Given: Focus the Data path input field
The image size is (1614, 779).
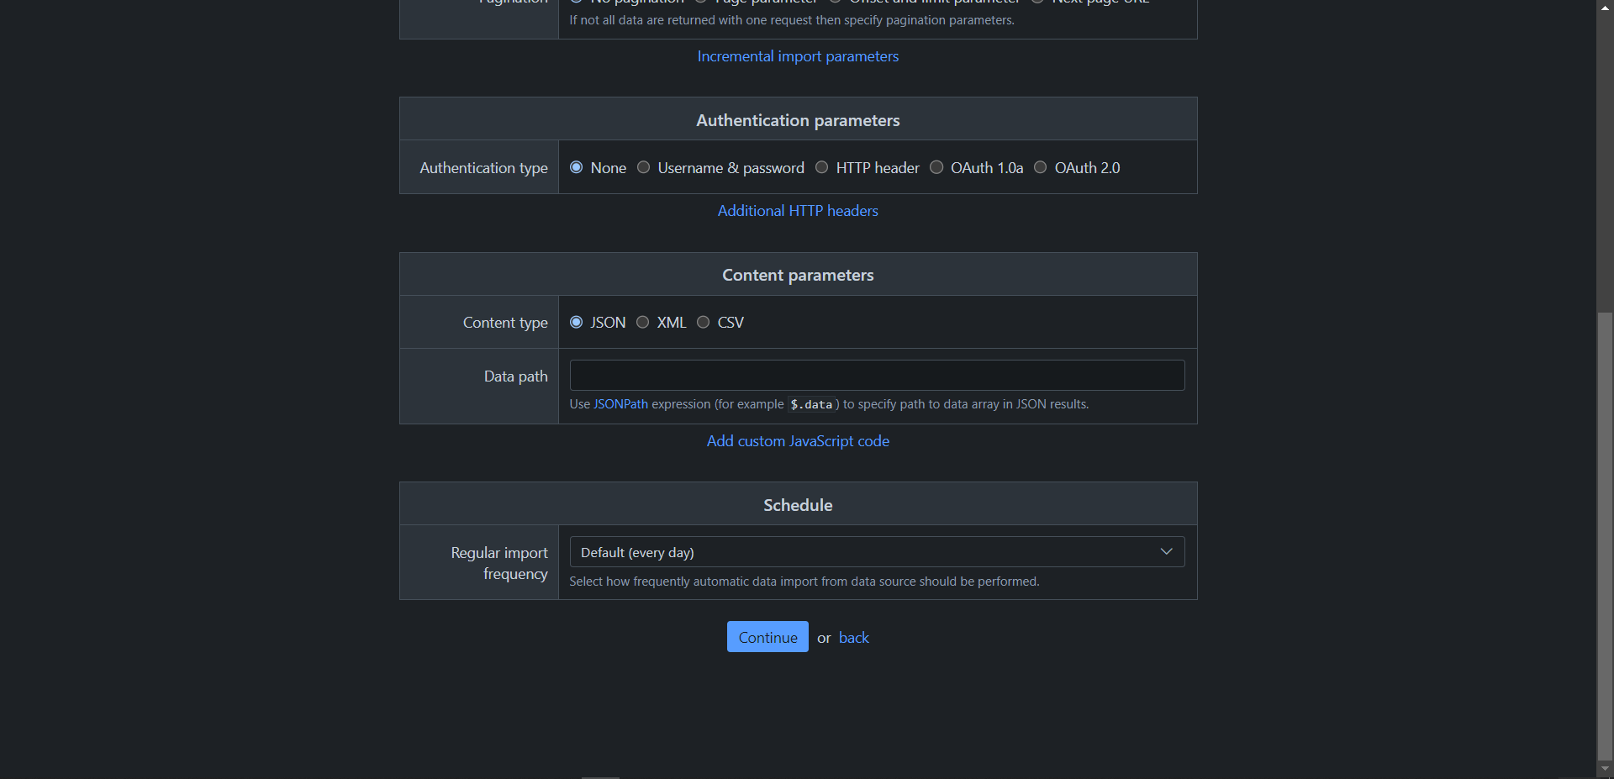Looking at the screenshot, I should coord(877,375).
